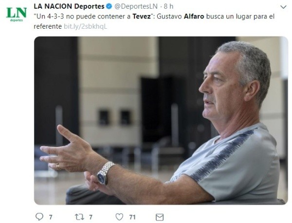
Task: Open the LA NACION Deportes profile name
Action: coord(69,6)
